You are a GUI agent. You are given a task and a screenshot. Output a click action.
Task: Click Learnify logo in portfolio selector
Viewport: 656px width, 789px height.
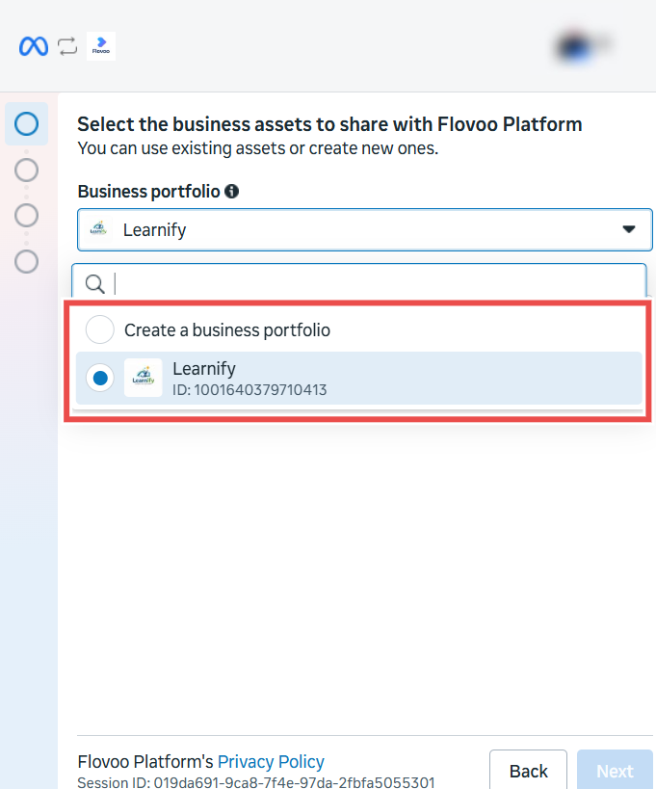click(98, 229)
